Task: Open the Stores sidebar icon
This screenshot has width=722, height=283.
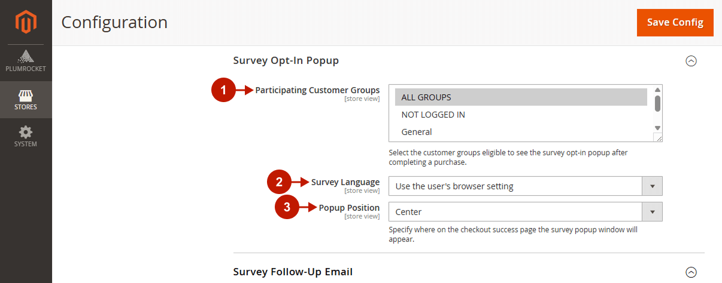Action: (x=26, y=96)
